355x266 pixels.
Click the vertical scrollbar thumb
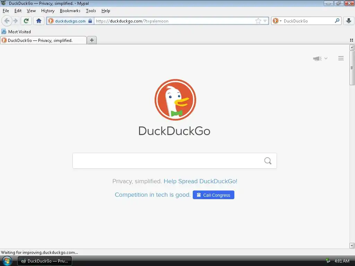[352, 68]
